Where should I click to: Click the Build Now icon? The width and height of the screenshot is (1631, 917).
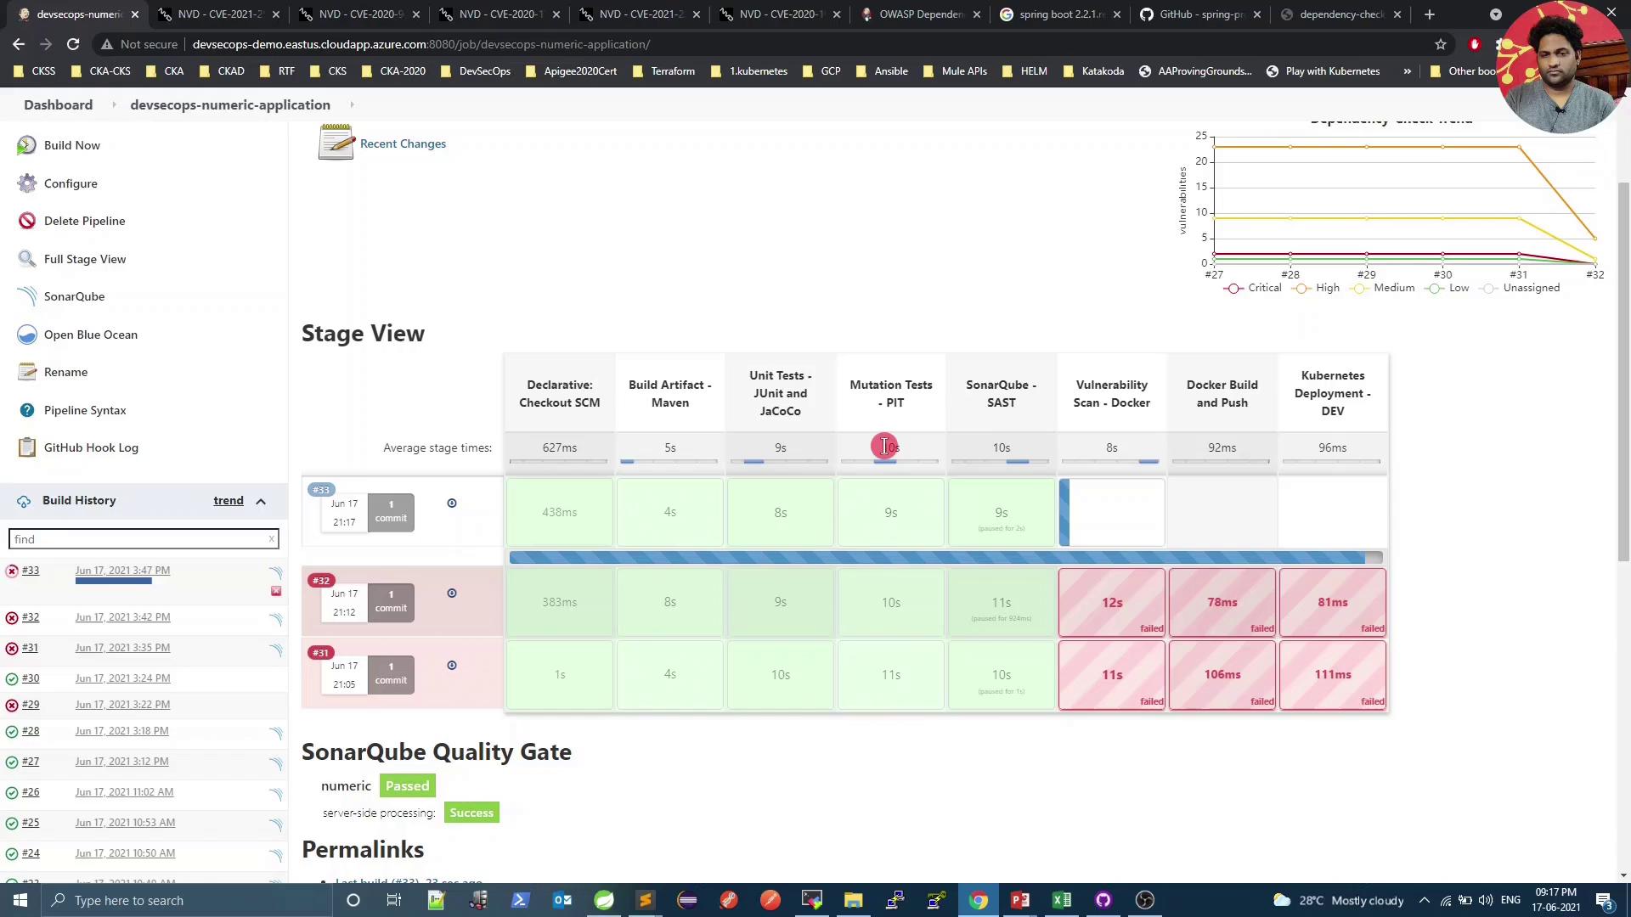pyautogui.click(x=27, y=145)
